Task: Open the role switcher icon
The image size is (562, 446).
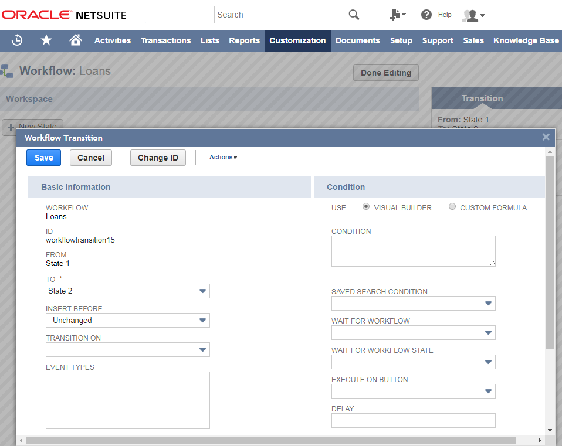Action: click(395, 14)
